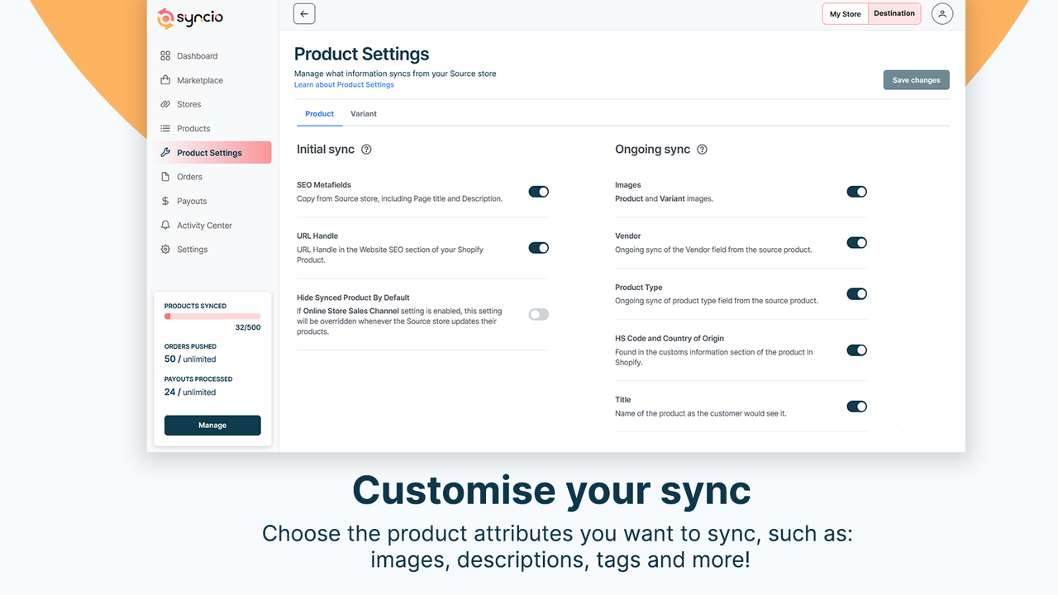Click the Product Settings wrench icon
This screenshot has height=595, width=1058.
tap(165, 153)
